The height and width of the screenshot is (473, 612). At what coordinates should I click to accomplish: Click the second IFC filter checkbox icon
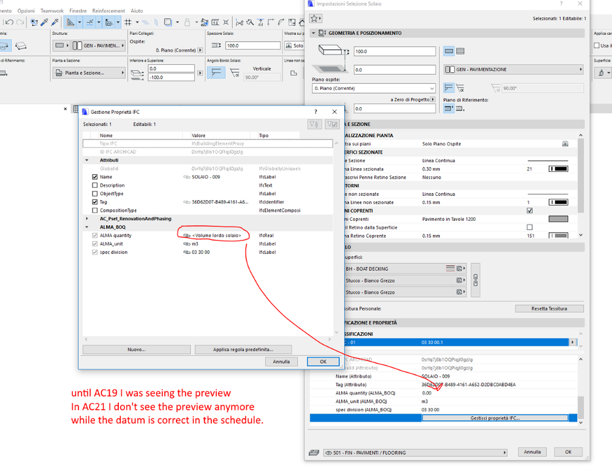click(332, 124)
